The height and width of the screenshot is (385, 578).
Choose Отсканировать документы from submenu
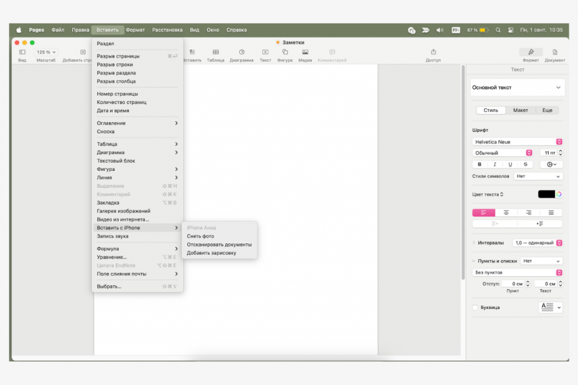[220, 245]
